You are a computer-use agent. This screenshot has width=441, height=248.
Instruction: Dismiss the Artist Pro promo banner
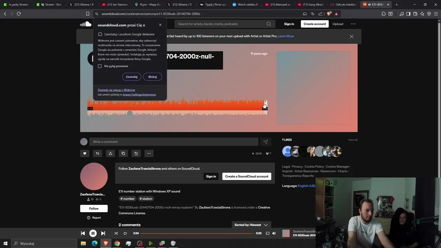pos(351,36)
